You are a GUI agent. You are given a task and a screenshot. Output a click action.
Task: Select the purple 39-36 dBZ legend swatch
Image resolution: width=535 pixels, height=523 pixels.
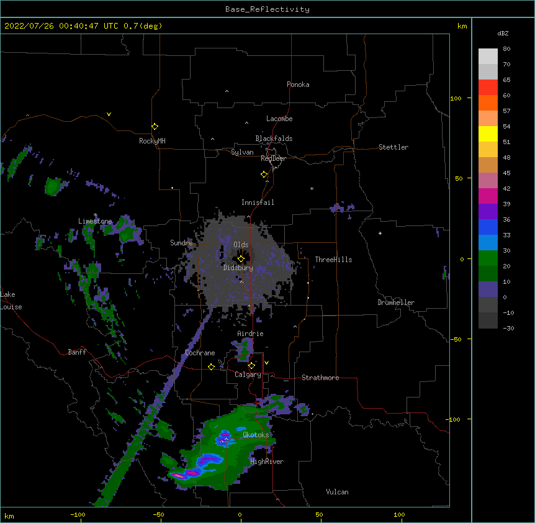(488, 211)
